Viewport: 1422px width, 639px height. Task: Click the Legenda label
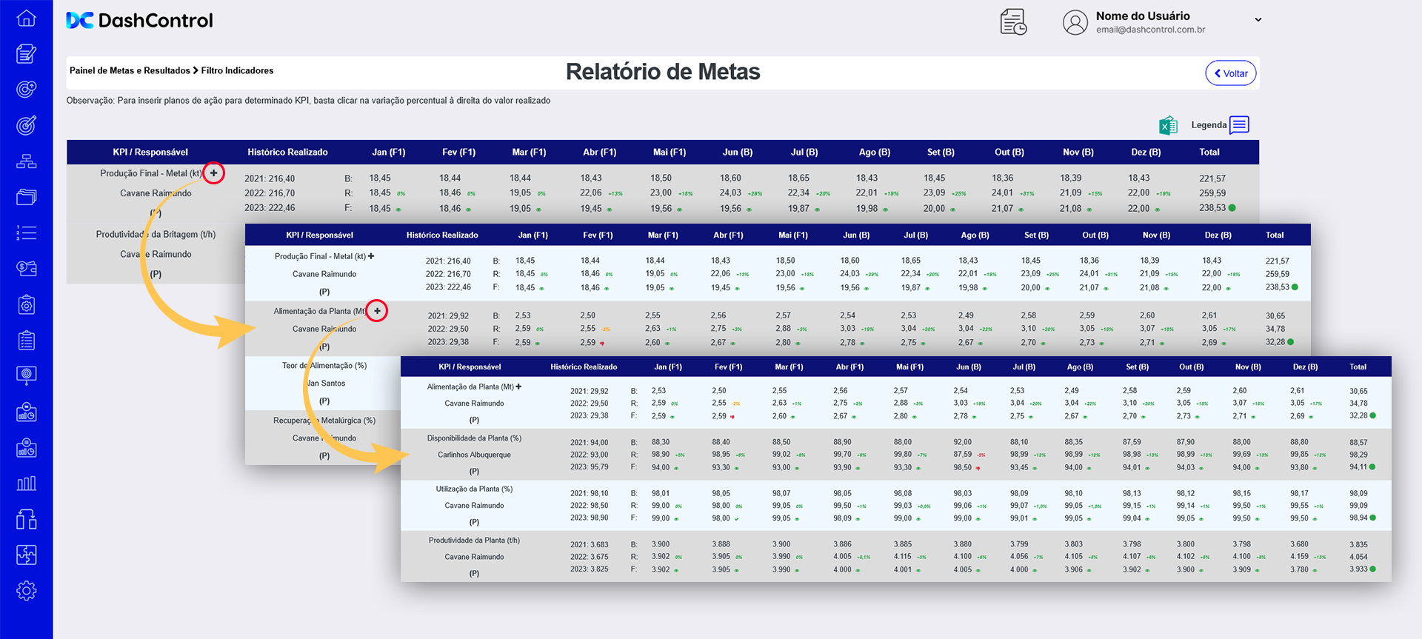point(1209,125)
